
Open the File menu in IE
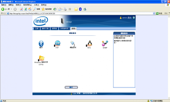click(x=4, y=5)
